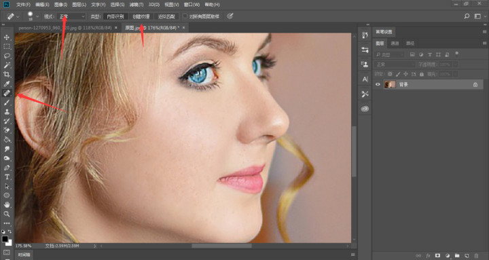Select the Spot Healing Brush tool
Viewport: 489px width, 260px height.
7,93
